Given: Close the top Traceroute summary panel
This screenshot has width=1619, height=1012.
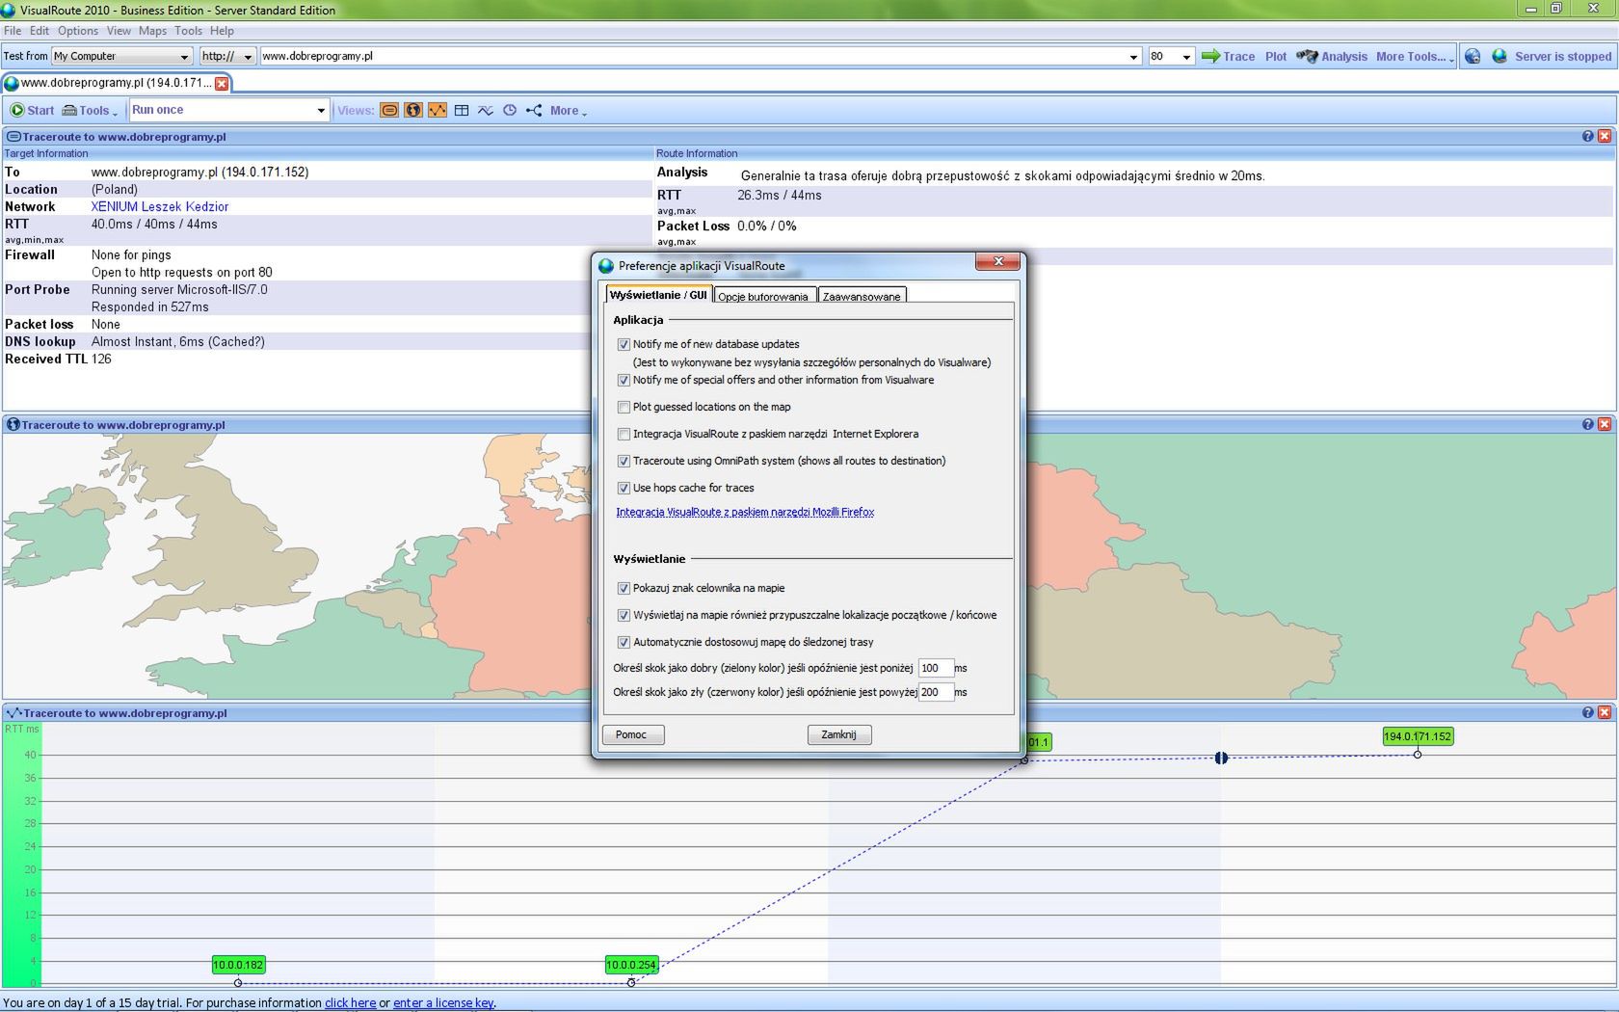Looking at the screenshot, I should (x=1605, y=136).
